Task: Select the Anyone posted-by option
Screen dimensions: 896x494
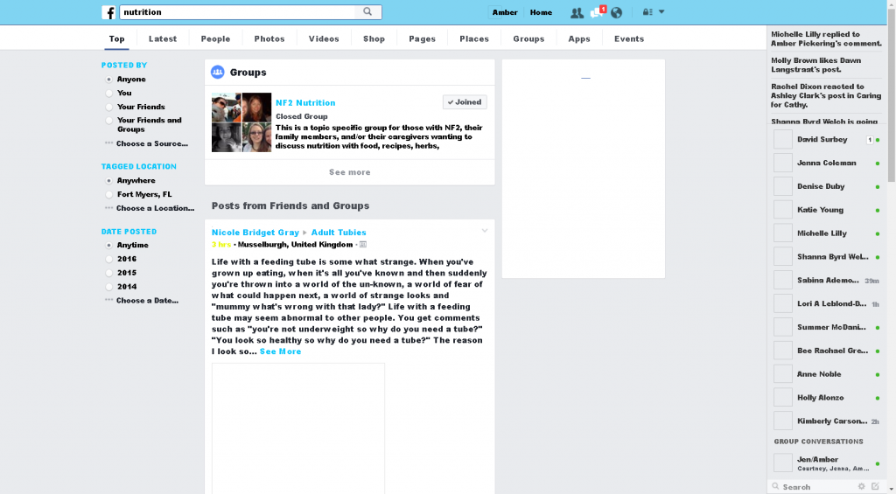Action: (108, 80)
